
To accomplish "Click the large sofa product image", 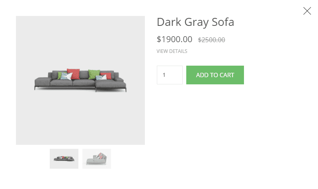I will click(80, 80).
